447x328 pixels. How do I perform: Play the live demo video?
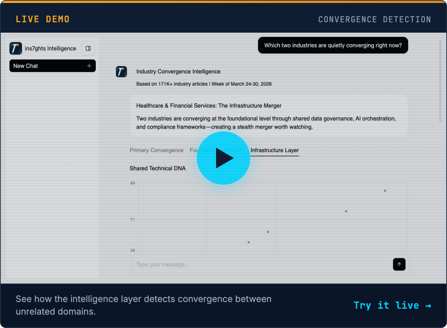click(x=223, y=158)
